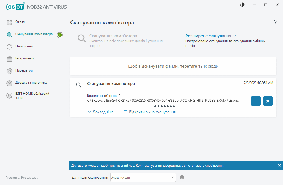Image resolution: width=283 pixels, height=185 pixels.
Task: Pause the running computer scan
Action: [x=256, y=101]
